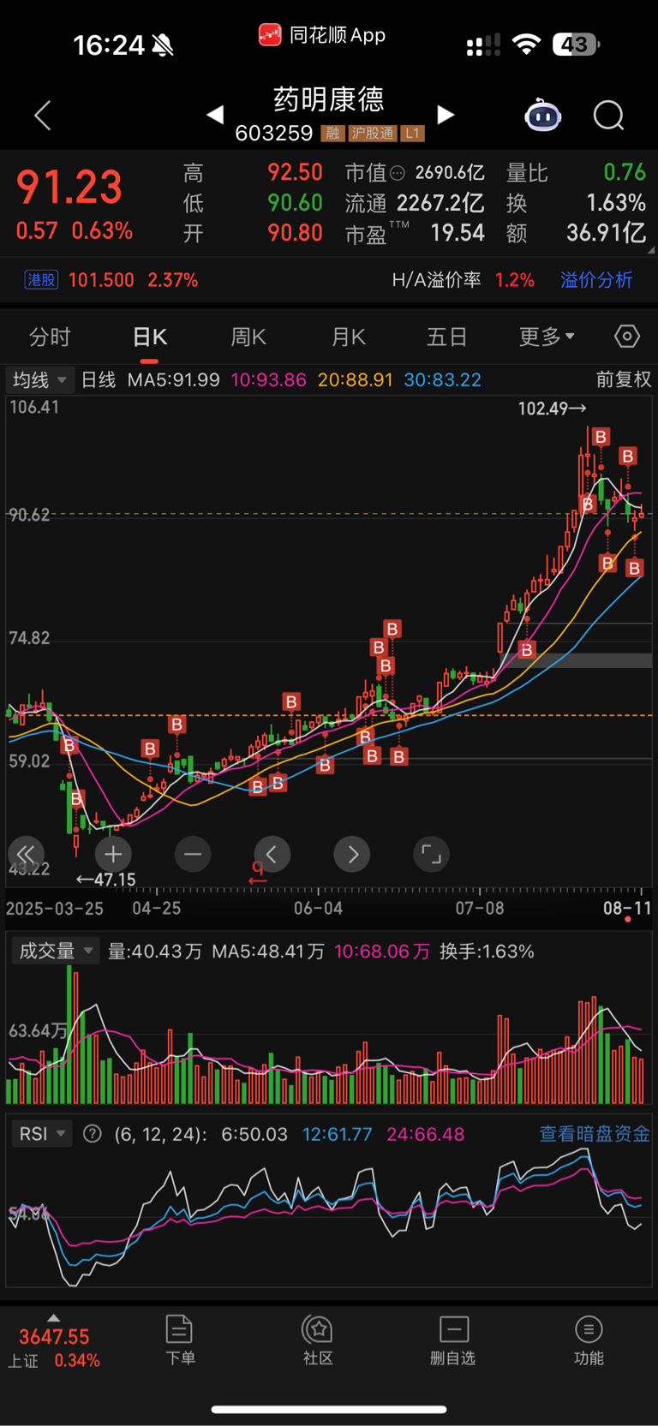Tap the L1 data level badge
The image size is (658, 1426).
[413, 134]
